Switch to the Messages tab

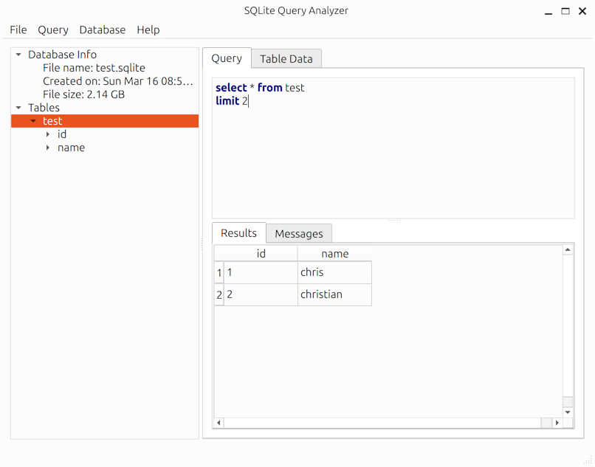pos(298,233)
